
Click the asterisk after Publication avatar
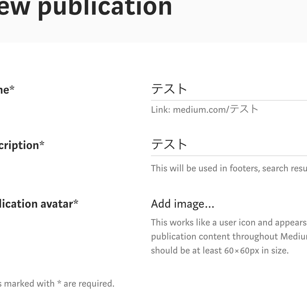pyautogui.click(x=76, y=202)
